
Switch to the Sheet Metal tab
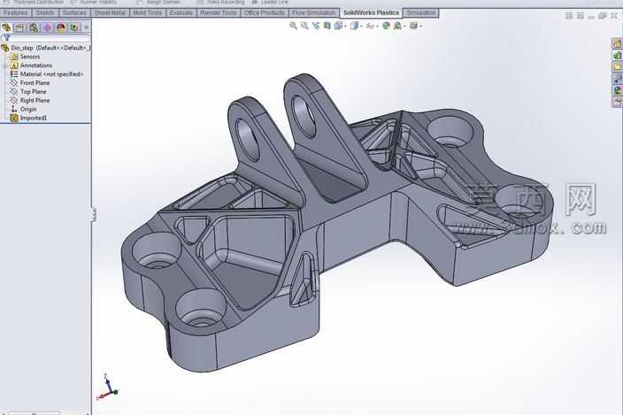tap(110, 12)
